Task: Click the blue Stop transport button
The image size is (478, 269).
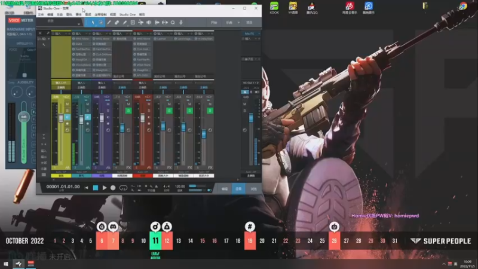Action: pos(96,188)
